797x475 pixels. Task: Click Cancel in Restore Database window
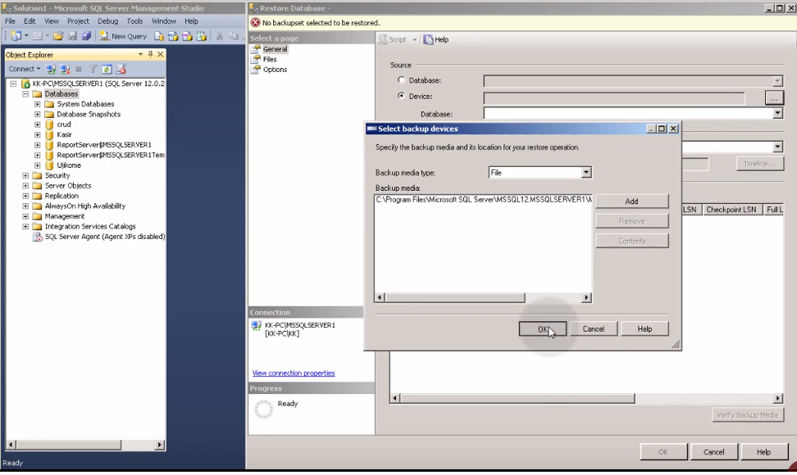pos(713,451)
